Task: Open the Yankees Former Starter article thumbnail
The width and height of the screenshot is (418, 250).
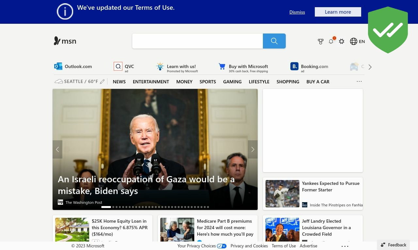Action: pyautogui.click(x=282, y=194)
